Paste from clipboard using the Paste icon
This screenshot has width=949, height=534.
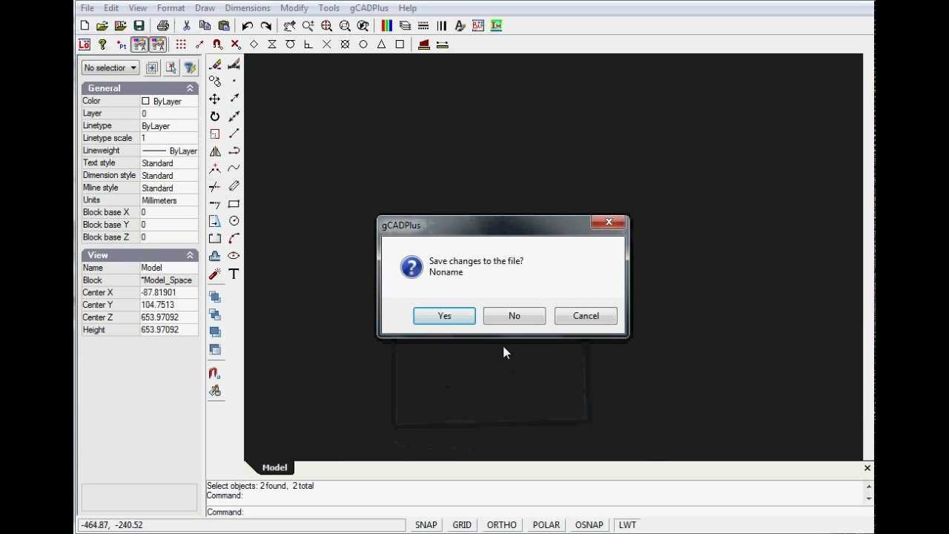click(224, 26)
